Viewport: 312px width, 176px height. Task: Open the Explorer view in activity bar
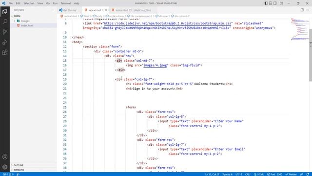coord(5,11)
